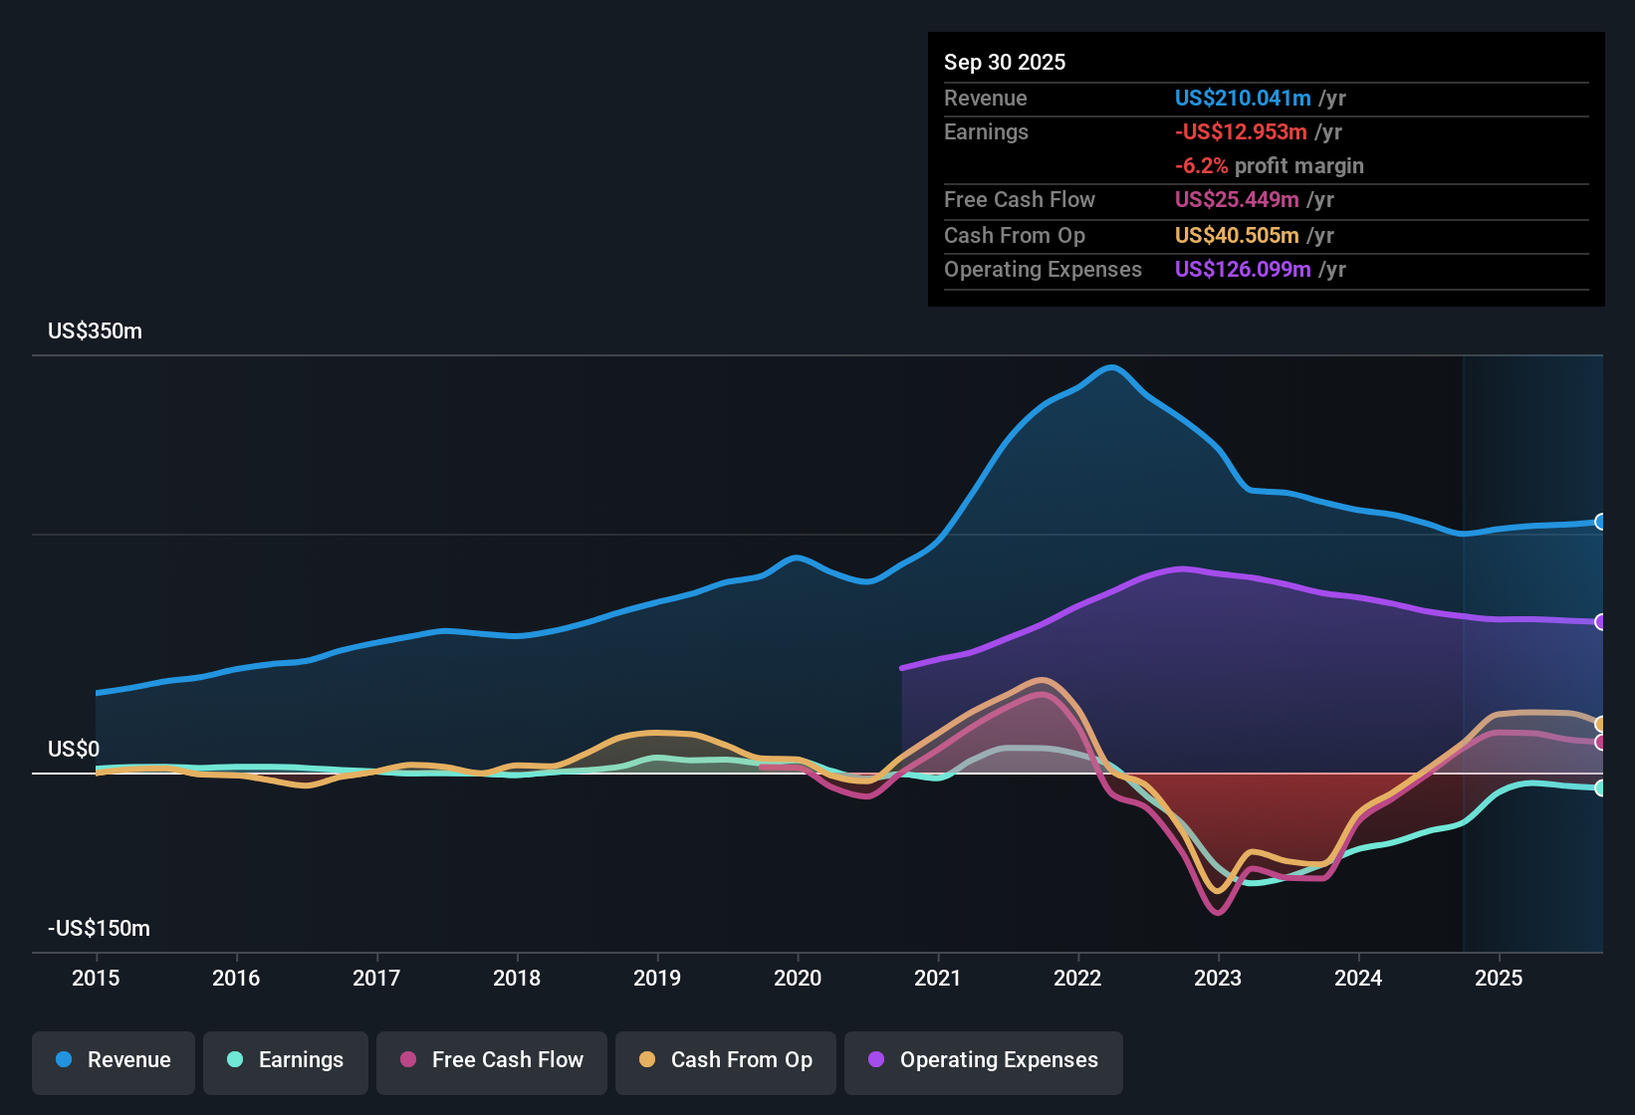Toggle the Earnings series visibility
The width and height of the screenshot is (1635, 1115).
click(x=285, y=1061)
